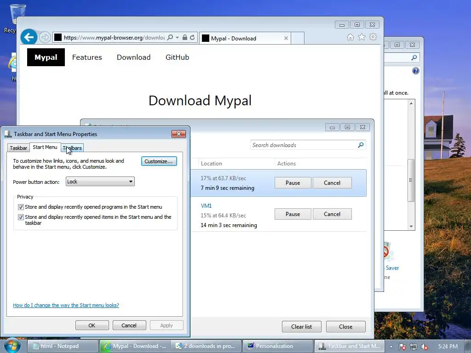Close the Taskbar and Start Menu Properties dialog
Image resolution: width=471 pixels, height=353 pixels.
click(179, 134)
